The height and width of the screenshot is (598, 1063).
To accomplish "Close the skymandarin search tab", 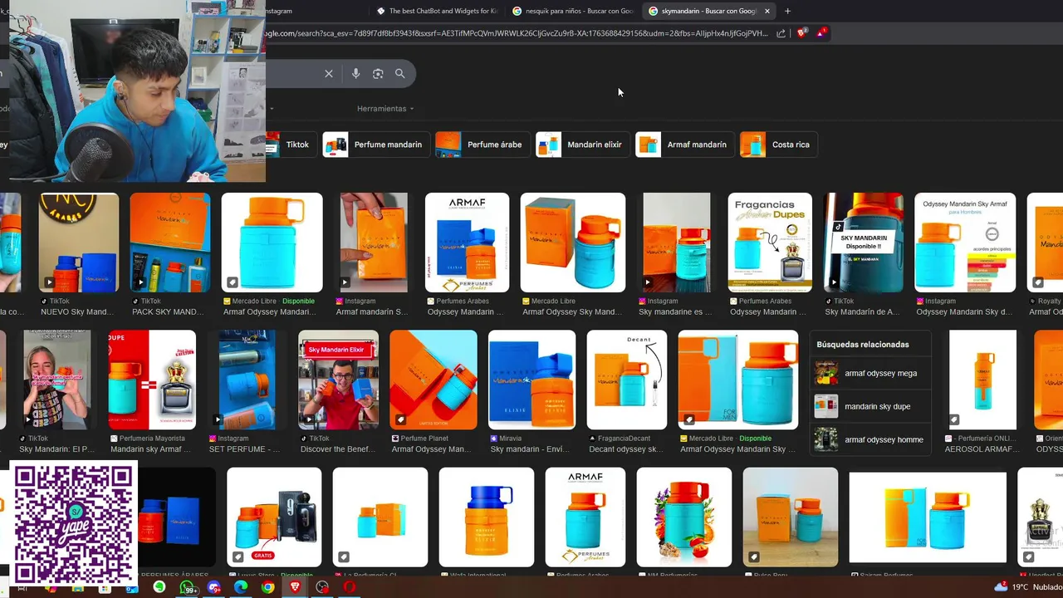I will [767, 11].
